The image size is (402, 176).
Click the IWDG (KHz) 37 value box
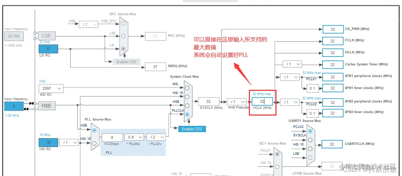(x=155, y=67)
